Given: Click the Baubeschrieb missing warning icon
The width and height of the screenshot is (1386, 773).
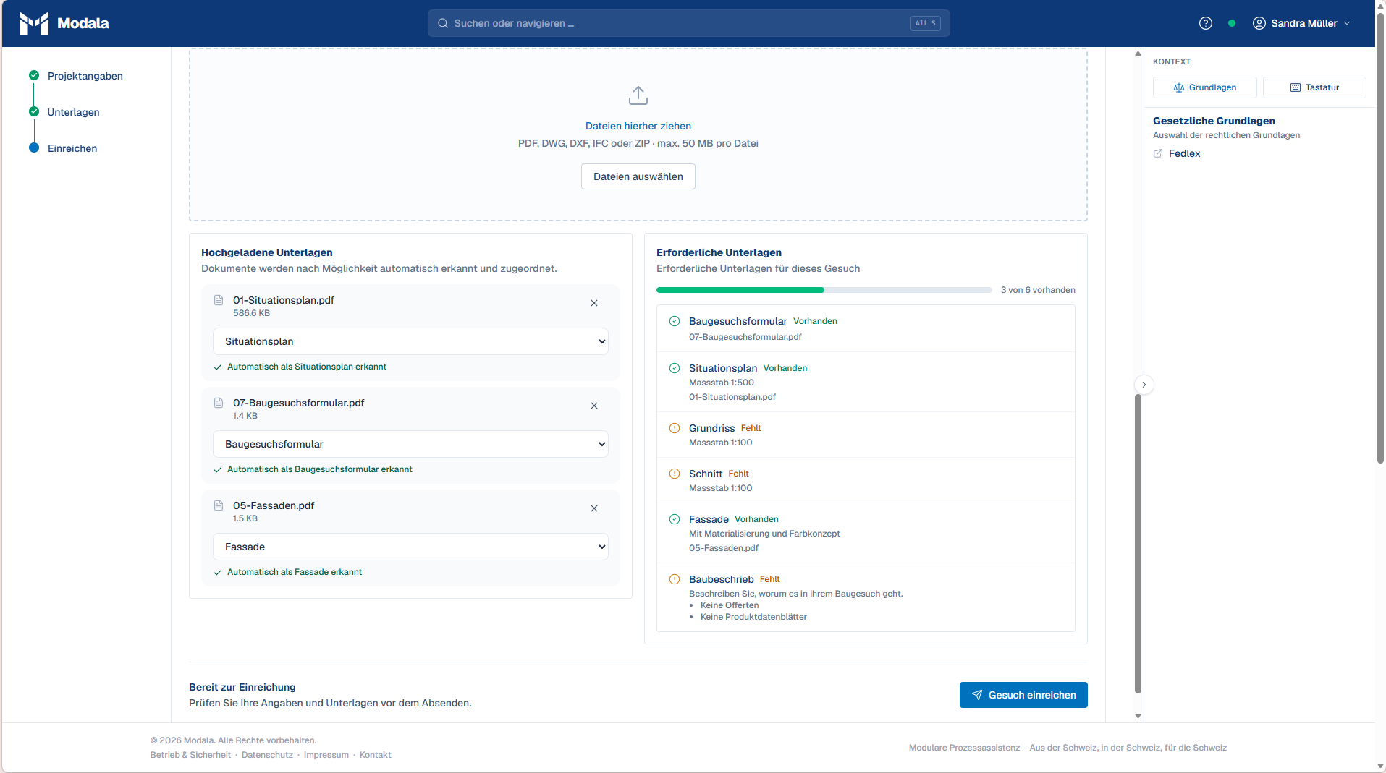Looking at the screenshot, I should point(675,579).
